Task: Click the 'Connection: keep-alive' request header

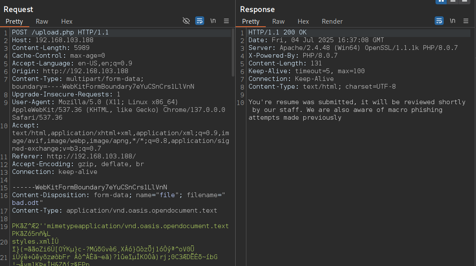Action: (x=54, y=172)
